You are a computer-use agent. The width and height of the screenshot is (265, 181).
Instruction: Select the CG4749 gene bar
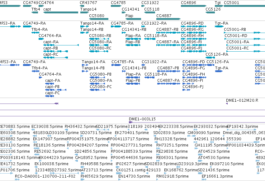(x=27, y=6)
